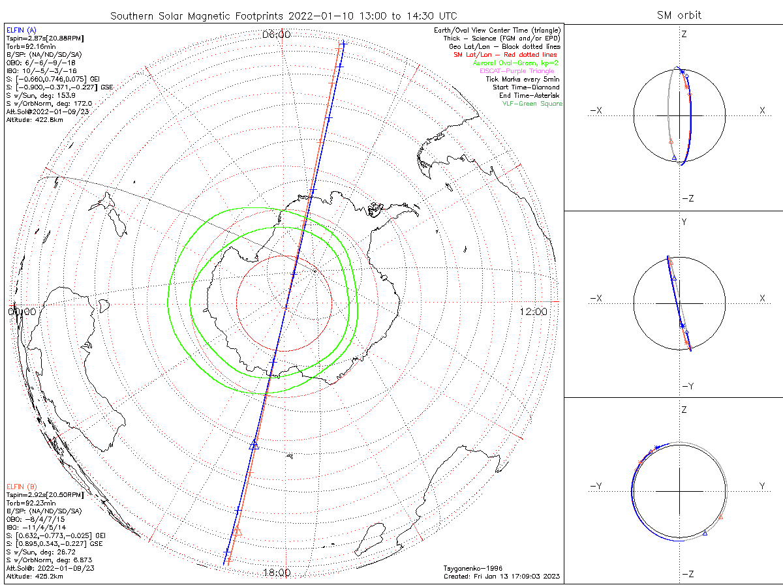Click the Auroral Oval-Green legend entry
The height and width of the screenshot is (587, 783).
click(x=515, y=63)
